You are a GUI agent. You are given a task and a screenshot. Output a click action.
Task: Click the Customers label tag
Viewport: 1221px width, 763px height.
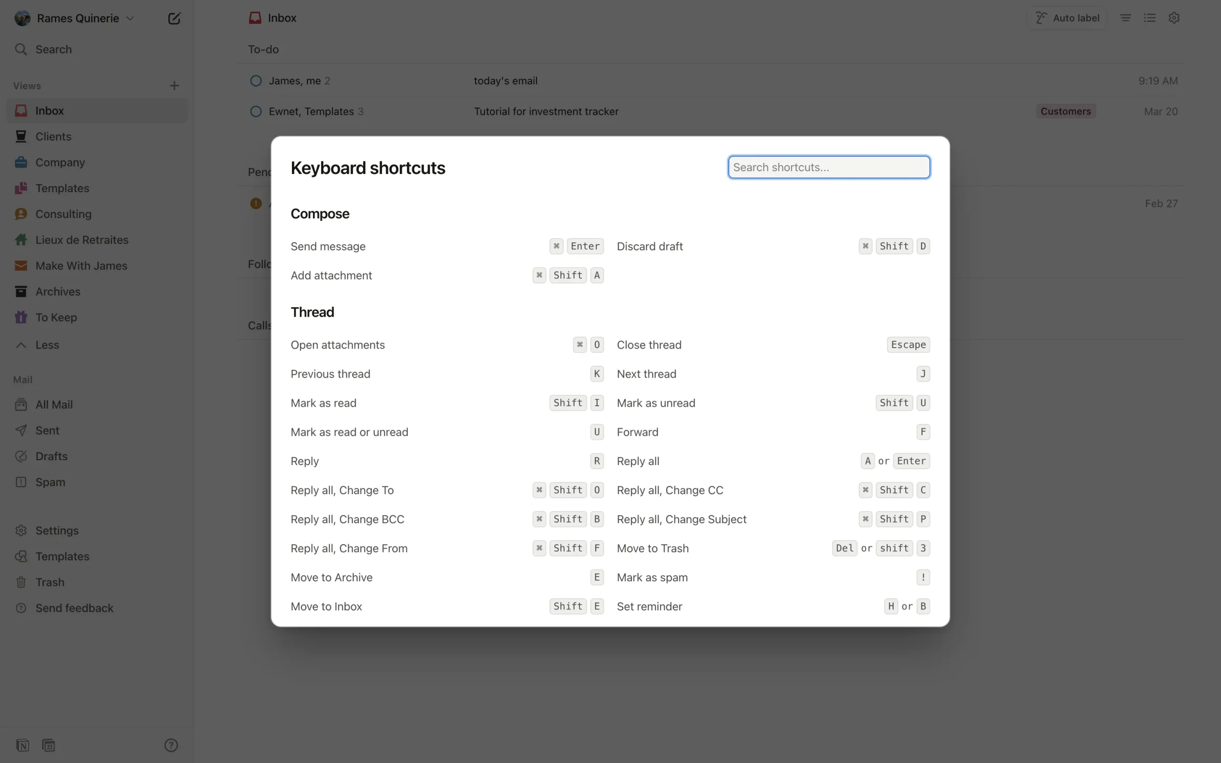pyautogui.click(x=1065, y=112)
